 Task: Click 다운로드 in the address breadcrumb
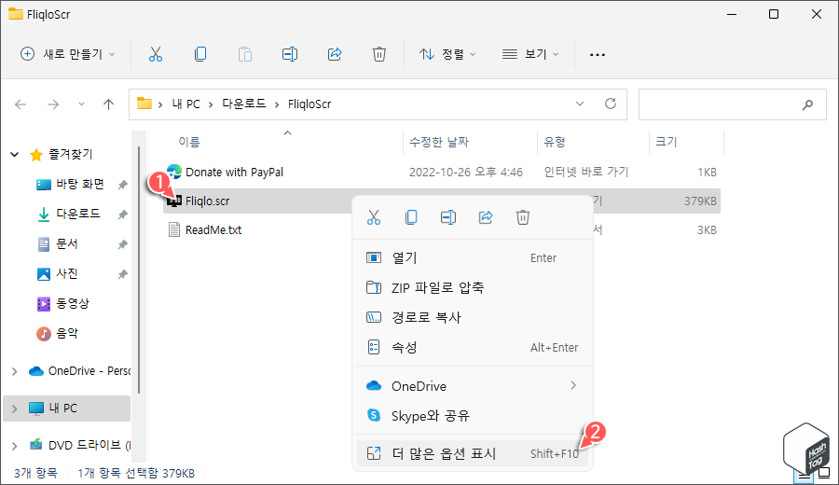(244, 104)
